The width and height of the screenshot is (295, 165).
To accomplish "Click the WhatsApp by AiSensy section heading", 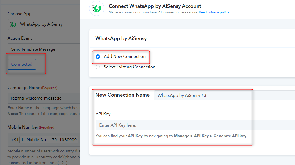I will coord(121,38).
